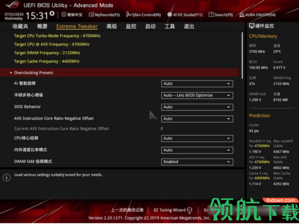The height and width of the screenshot is (224, 299).
Task: Click the 07/22/2020 date text
Action: (x=14, y=14)
